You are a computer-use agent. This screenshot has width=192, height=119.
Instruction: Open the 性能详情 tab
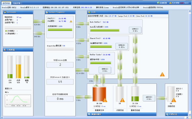pyautogui.click(x=17, y=3)
